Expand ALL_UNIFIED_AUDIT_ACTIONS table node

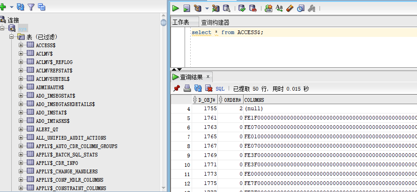[x=21, y=138]
